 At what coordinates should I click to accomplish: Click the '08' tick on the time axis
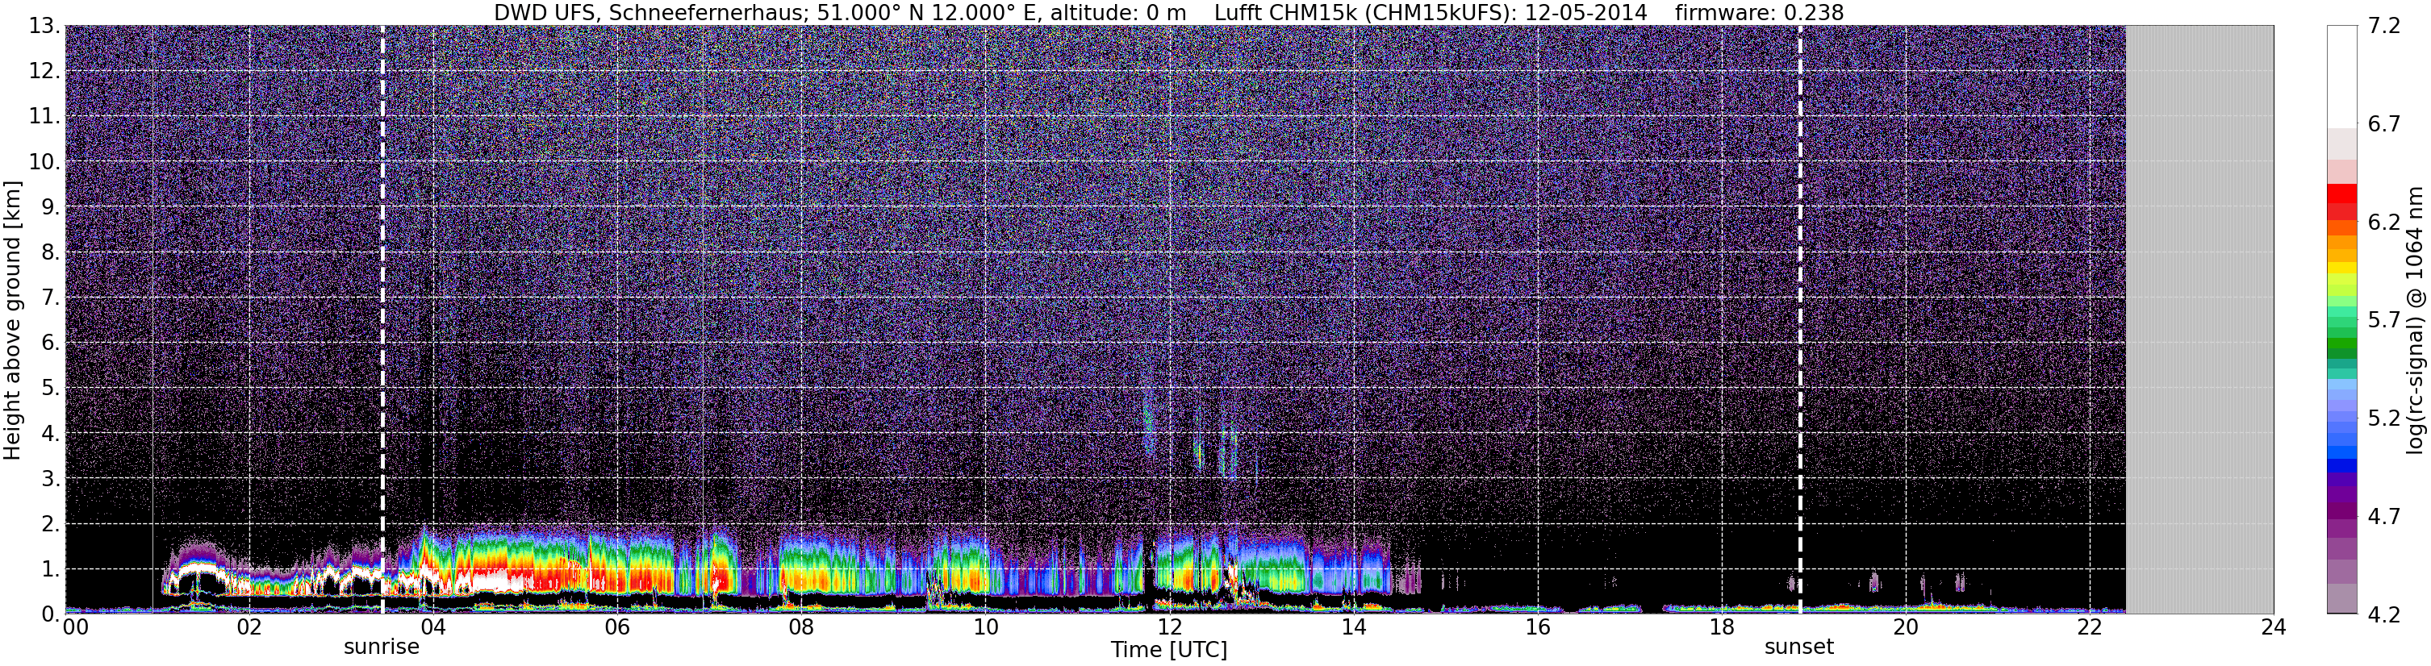tap(800, 627)
